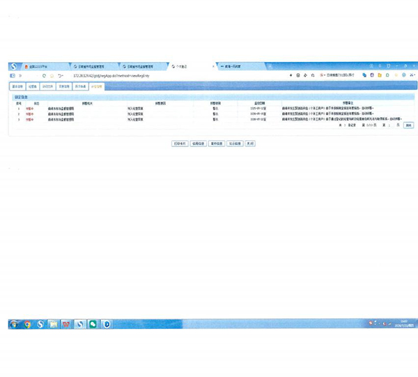Launch Google Chrome from the taskbar
The width and height of the screenshot is (418, 377).
[27, 324]
